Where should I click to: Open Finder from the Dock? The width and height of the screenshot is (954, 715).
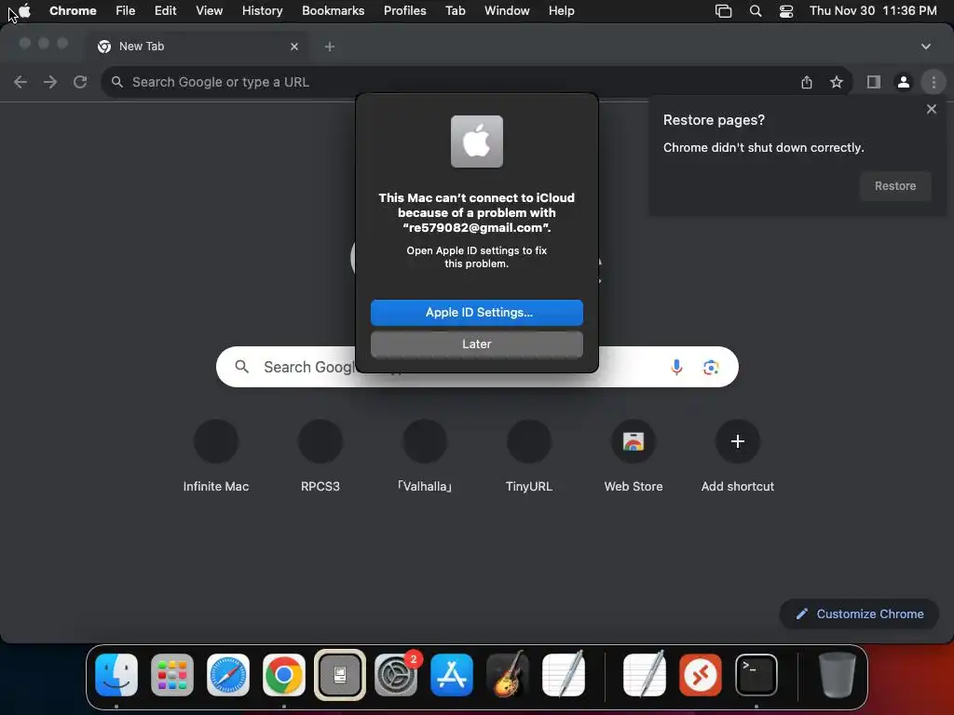pyautogui.click(x=116, y=675)
